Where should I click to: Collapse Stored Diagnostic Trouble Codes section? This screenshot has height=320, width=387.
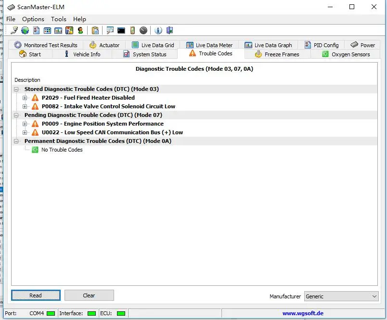[16, 89]
